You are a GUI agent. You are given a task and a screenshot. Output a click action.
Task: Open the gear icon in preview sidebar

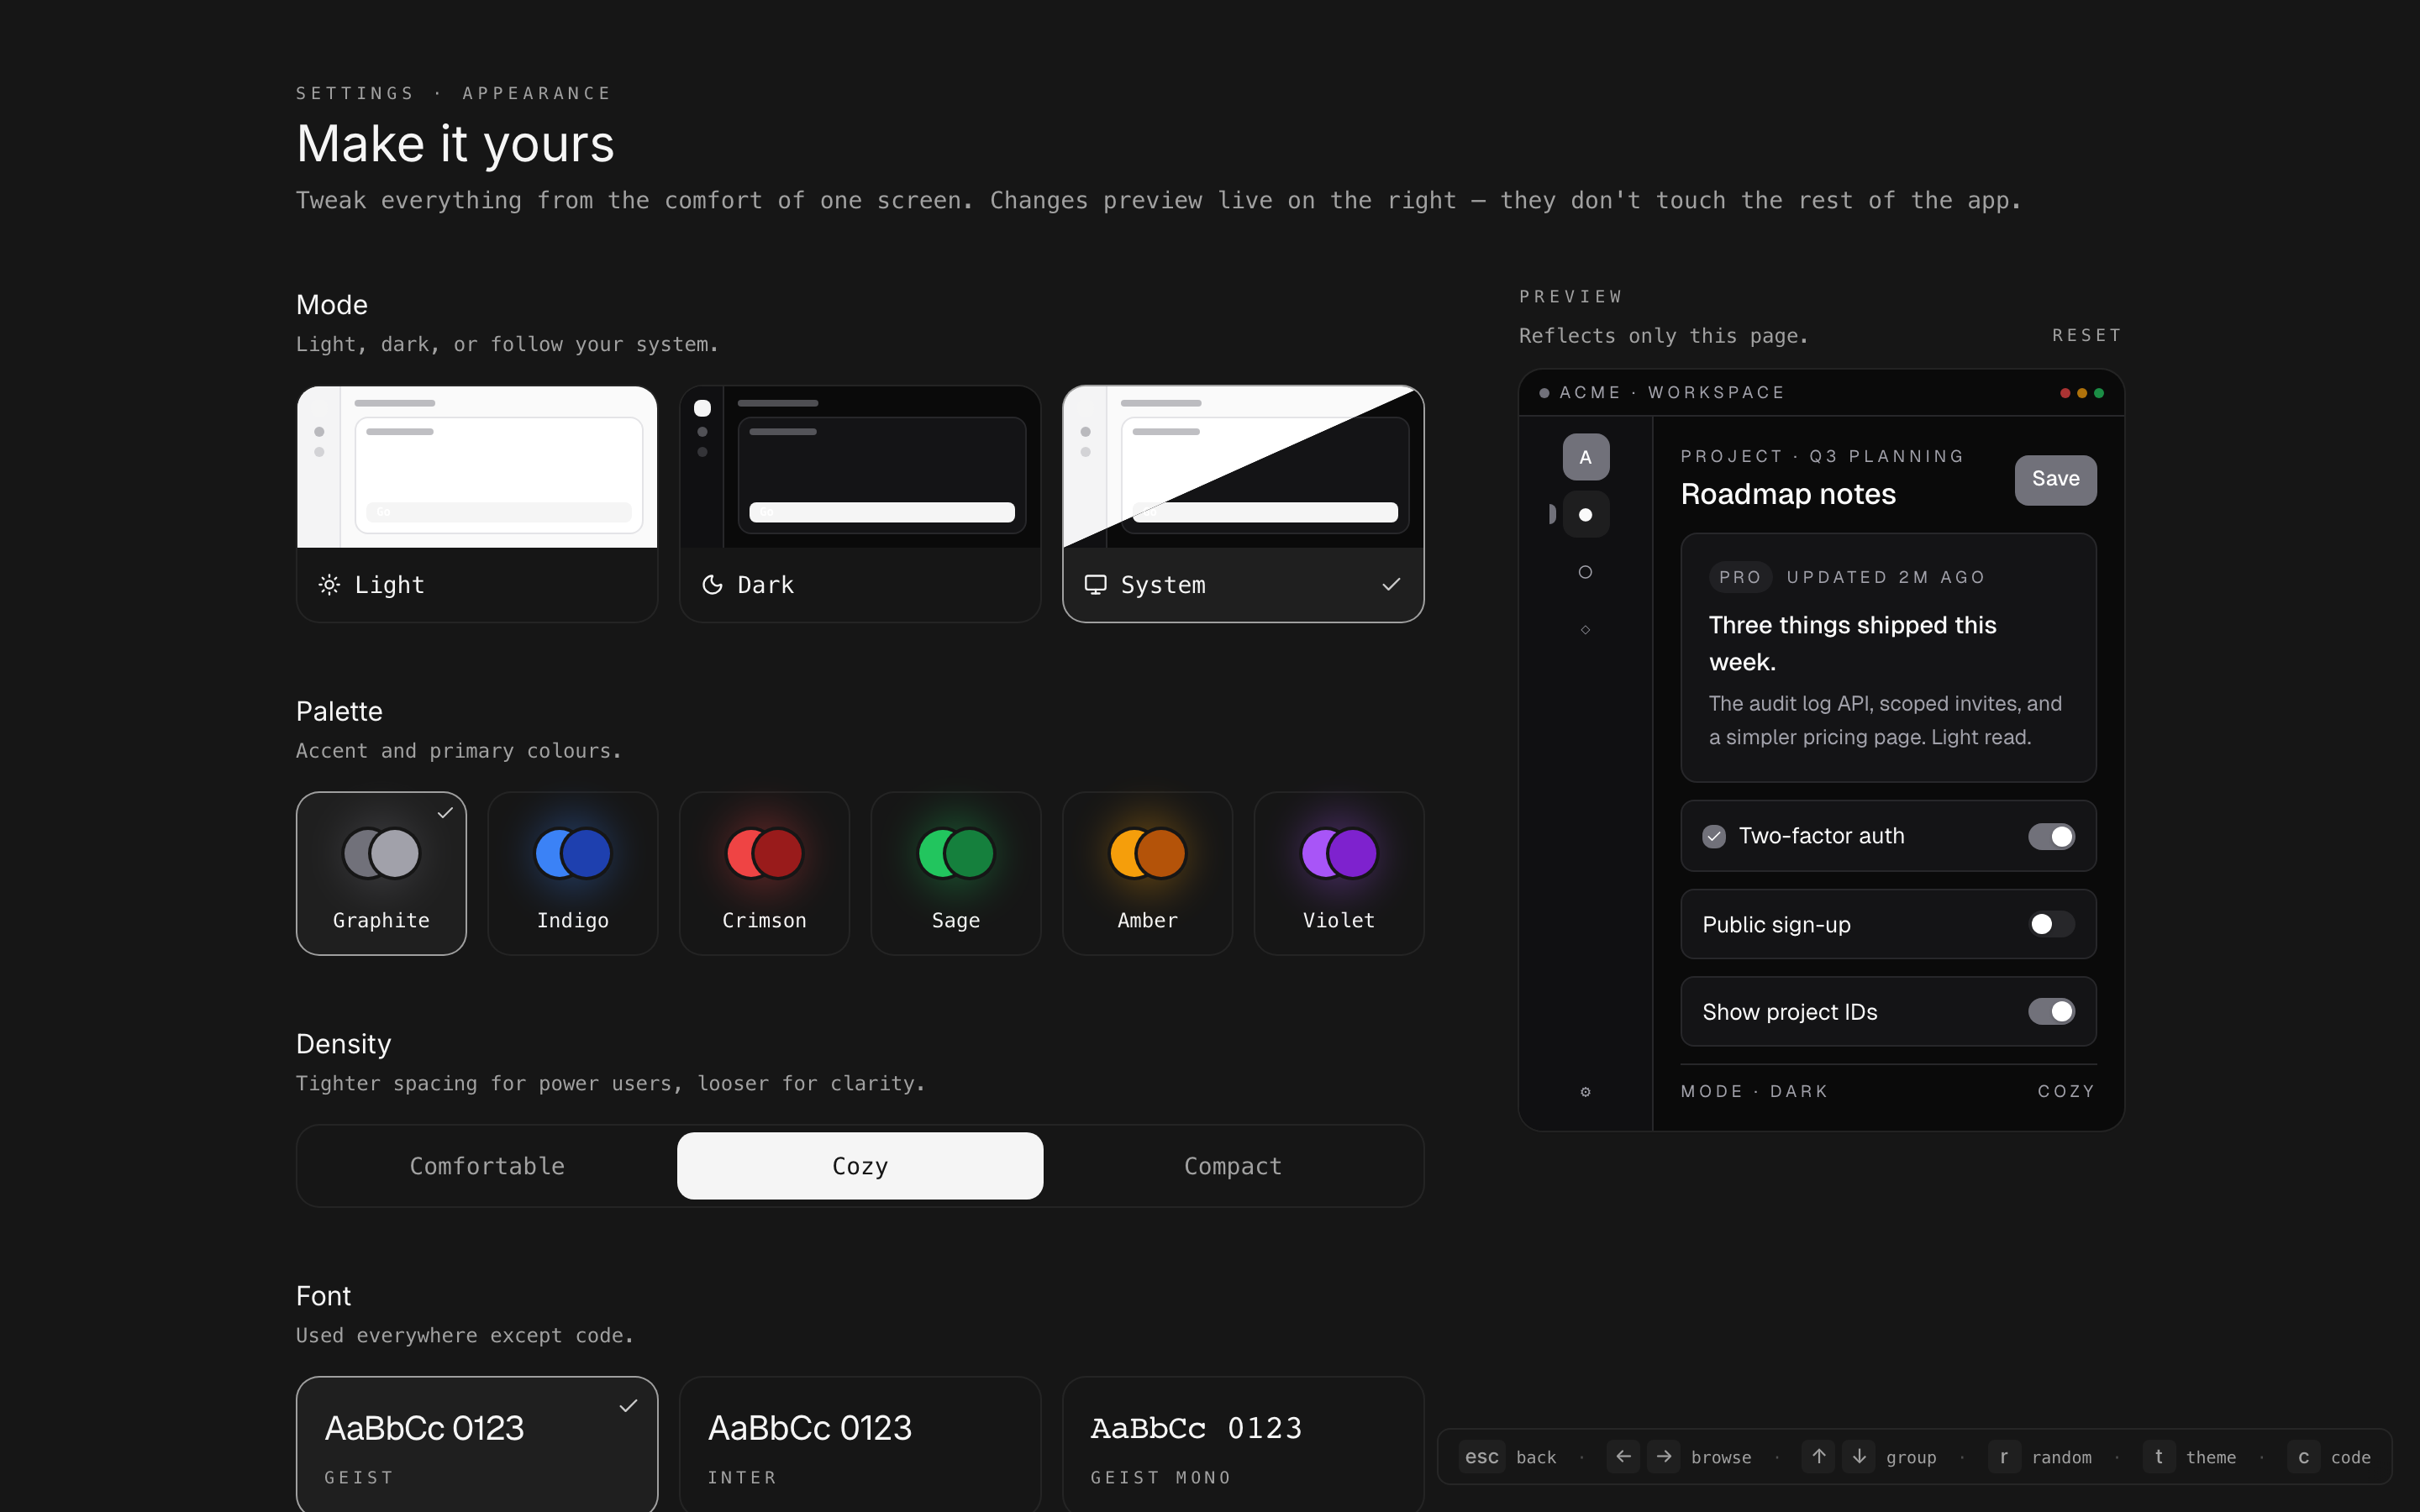click(x=1585, y=1091)
